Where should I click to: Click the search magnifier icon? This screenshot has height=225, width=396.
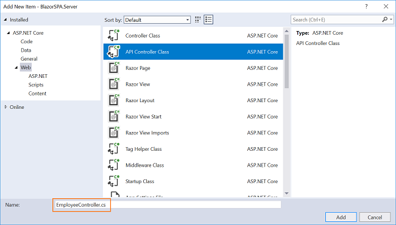(x=384, y=19)
